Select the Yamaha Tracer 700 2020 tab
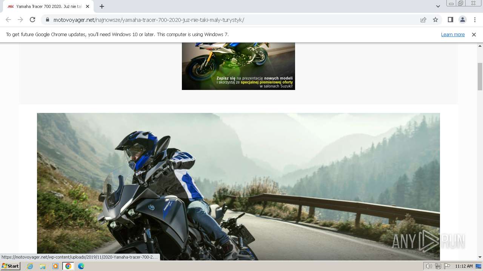This screenshot has width=483, height=271. (48, 6)
